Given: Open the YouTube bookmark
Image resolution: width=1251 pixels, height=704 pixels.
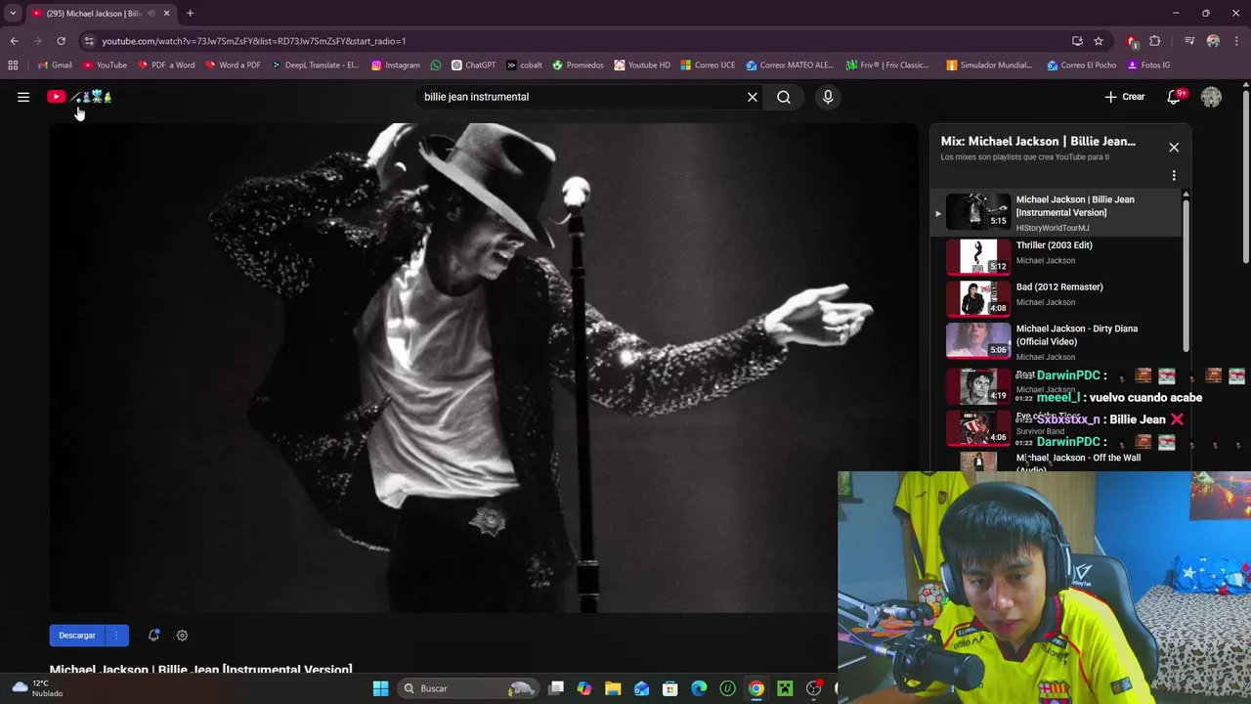Looking at the screenshot, I should 105,66.
